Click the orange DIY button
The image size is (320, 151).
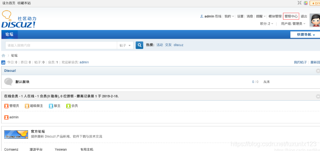point(315,3)
